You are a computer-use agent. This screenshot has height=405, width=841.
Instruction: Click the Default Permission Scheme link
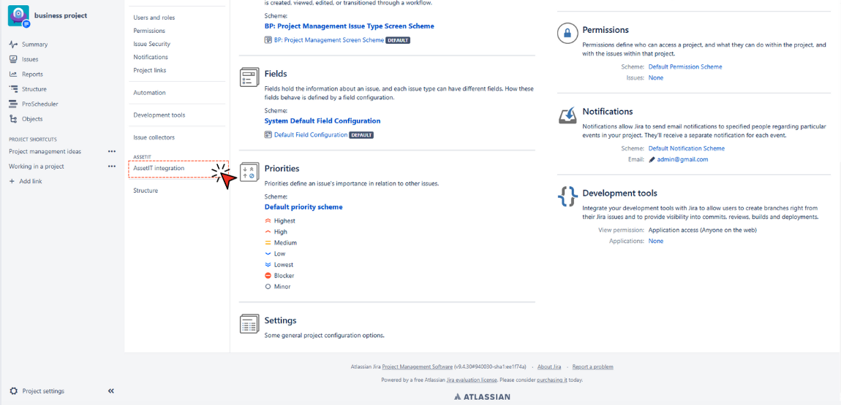point(685,67)
